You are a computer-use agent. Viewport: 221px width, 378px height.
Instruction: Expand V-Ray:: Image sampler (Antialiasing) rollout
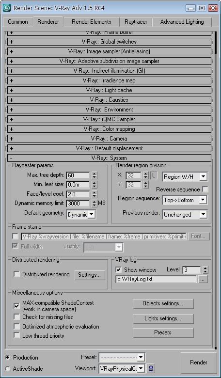(x=109, y=51)
